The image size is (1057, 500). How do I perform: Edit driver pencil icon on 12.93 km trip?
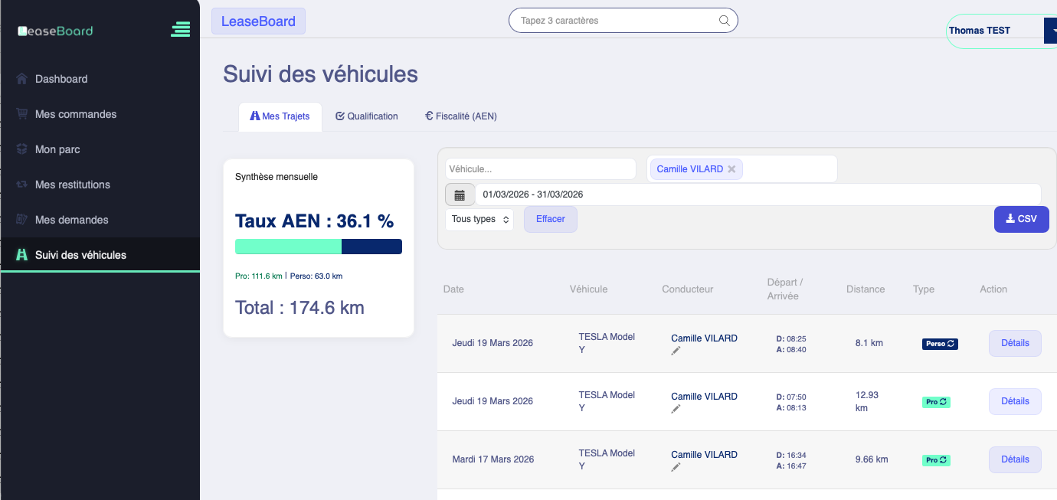[676, 409]
